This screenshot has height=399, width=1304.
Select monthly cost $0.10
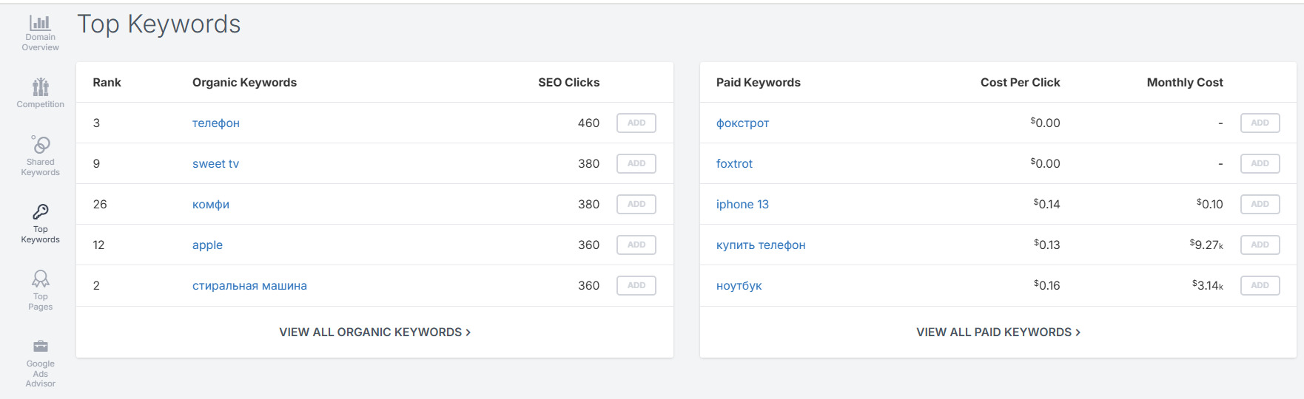point(1209,204)
